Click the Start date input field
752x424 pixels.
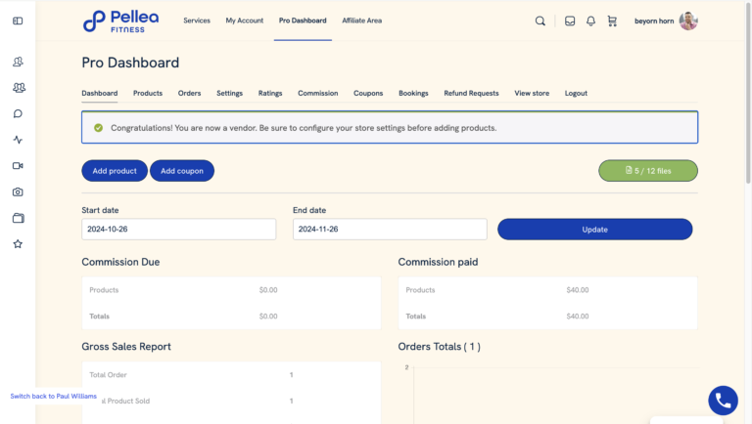(179, 230)
